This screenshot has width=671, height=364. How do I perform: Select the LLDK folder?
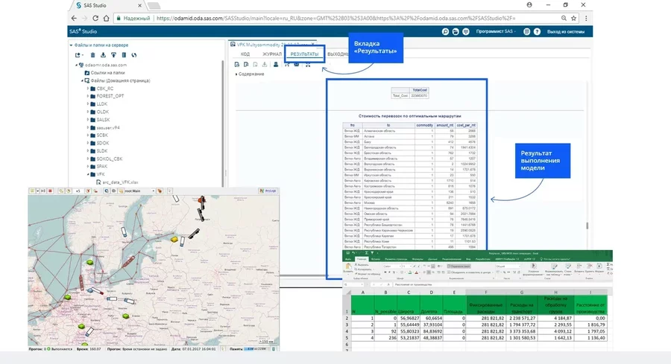(x=102, y=103)
